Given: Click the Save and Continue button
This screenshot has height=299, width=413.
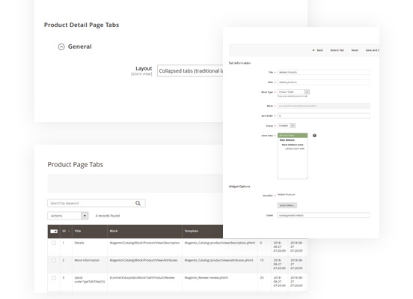Looking at the screenshot, I should click(373, 50).
